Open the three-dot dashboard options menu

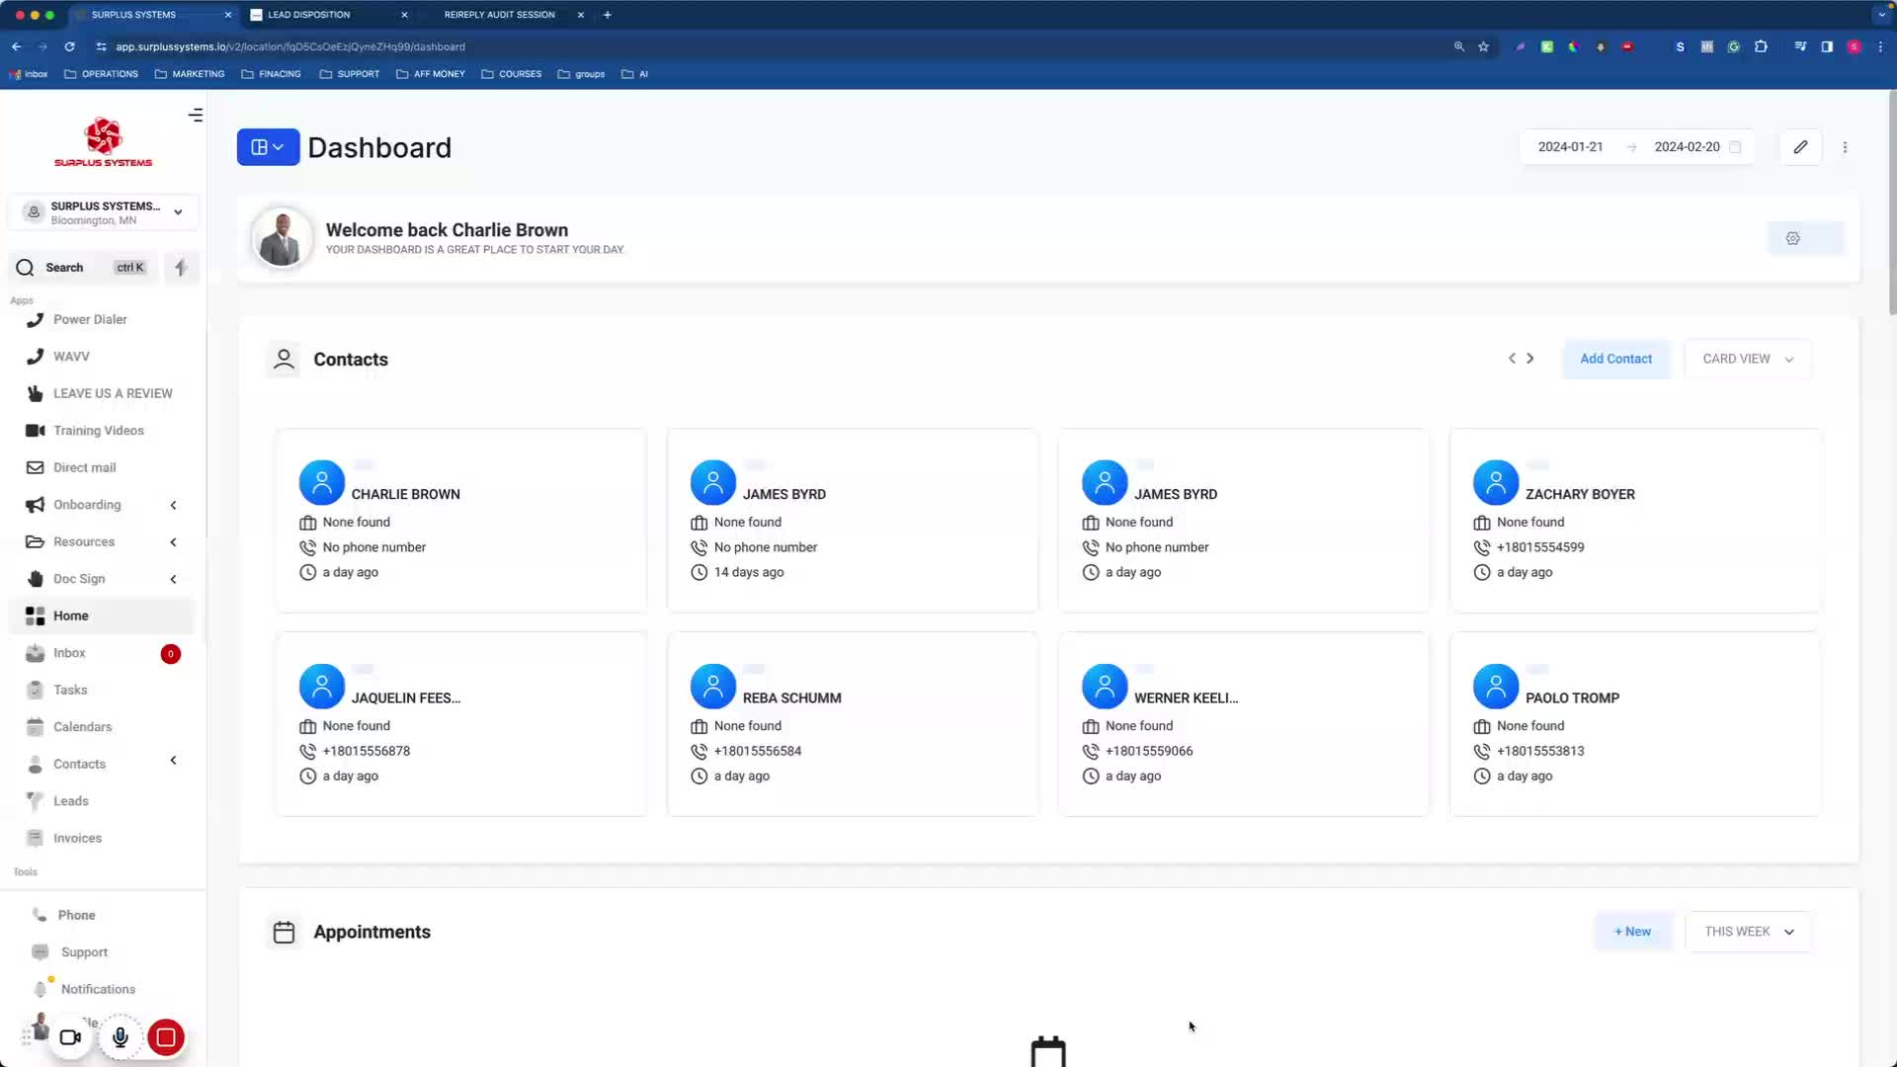pos(1845,147)
